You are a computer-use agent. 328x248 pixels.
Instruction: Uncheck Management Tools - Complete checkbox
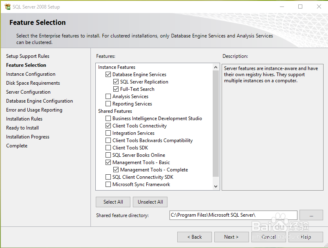pos(116,169)
